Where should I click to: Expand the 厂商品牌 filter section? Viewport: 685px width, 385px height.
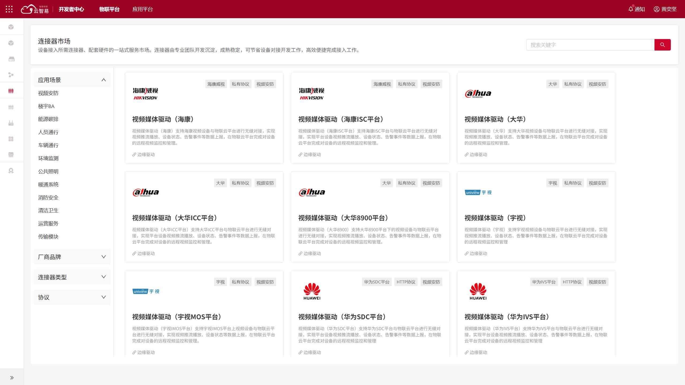72,257
